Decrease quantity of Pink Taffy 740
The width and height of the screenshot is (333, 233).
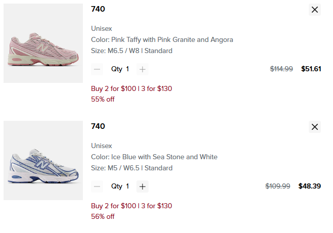(x=98, y=69)
